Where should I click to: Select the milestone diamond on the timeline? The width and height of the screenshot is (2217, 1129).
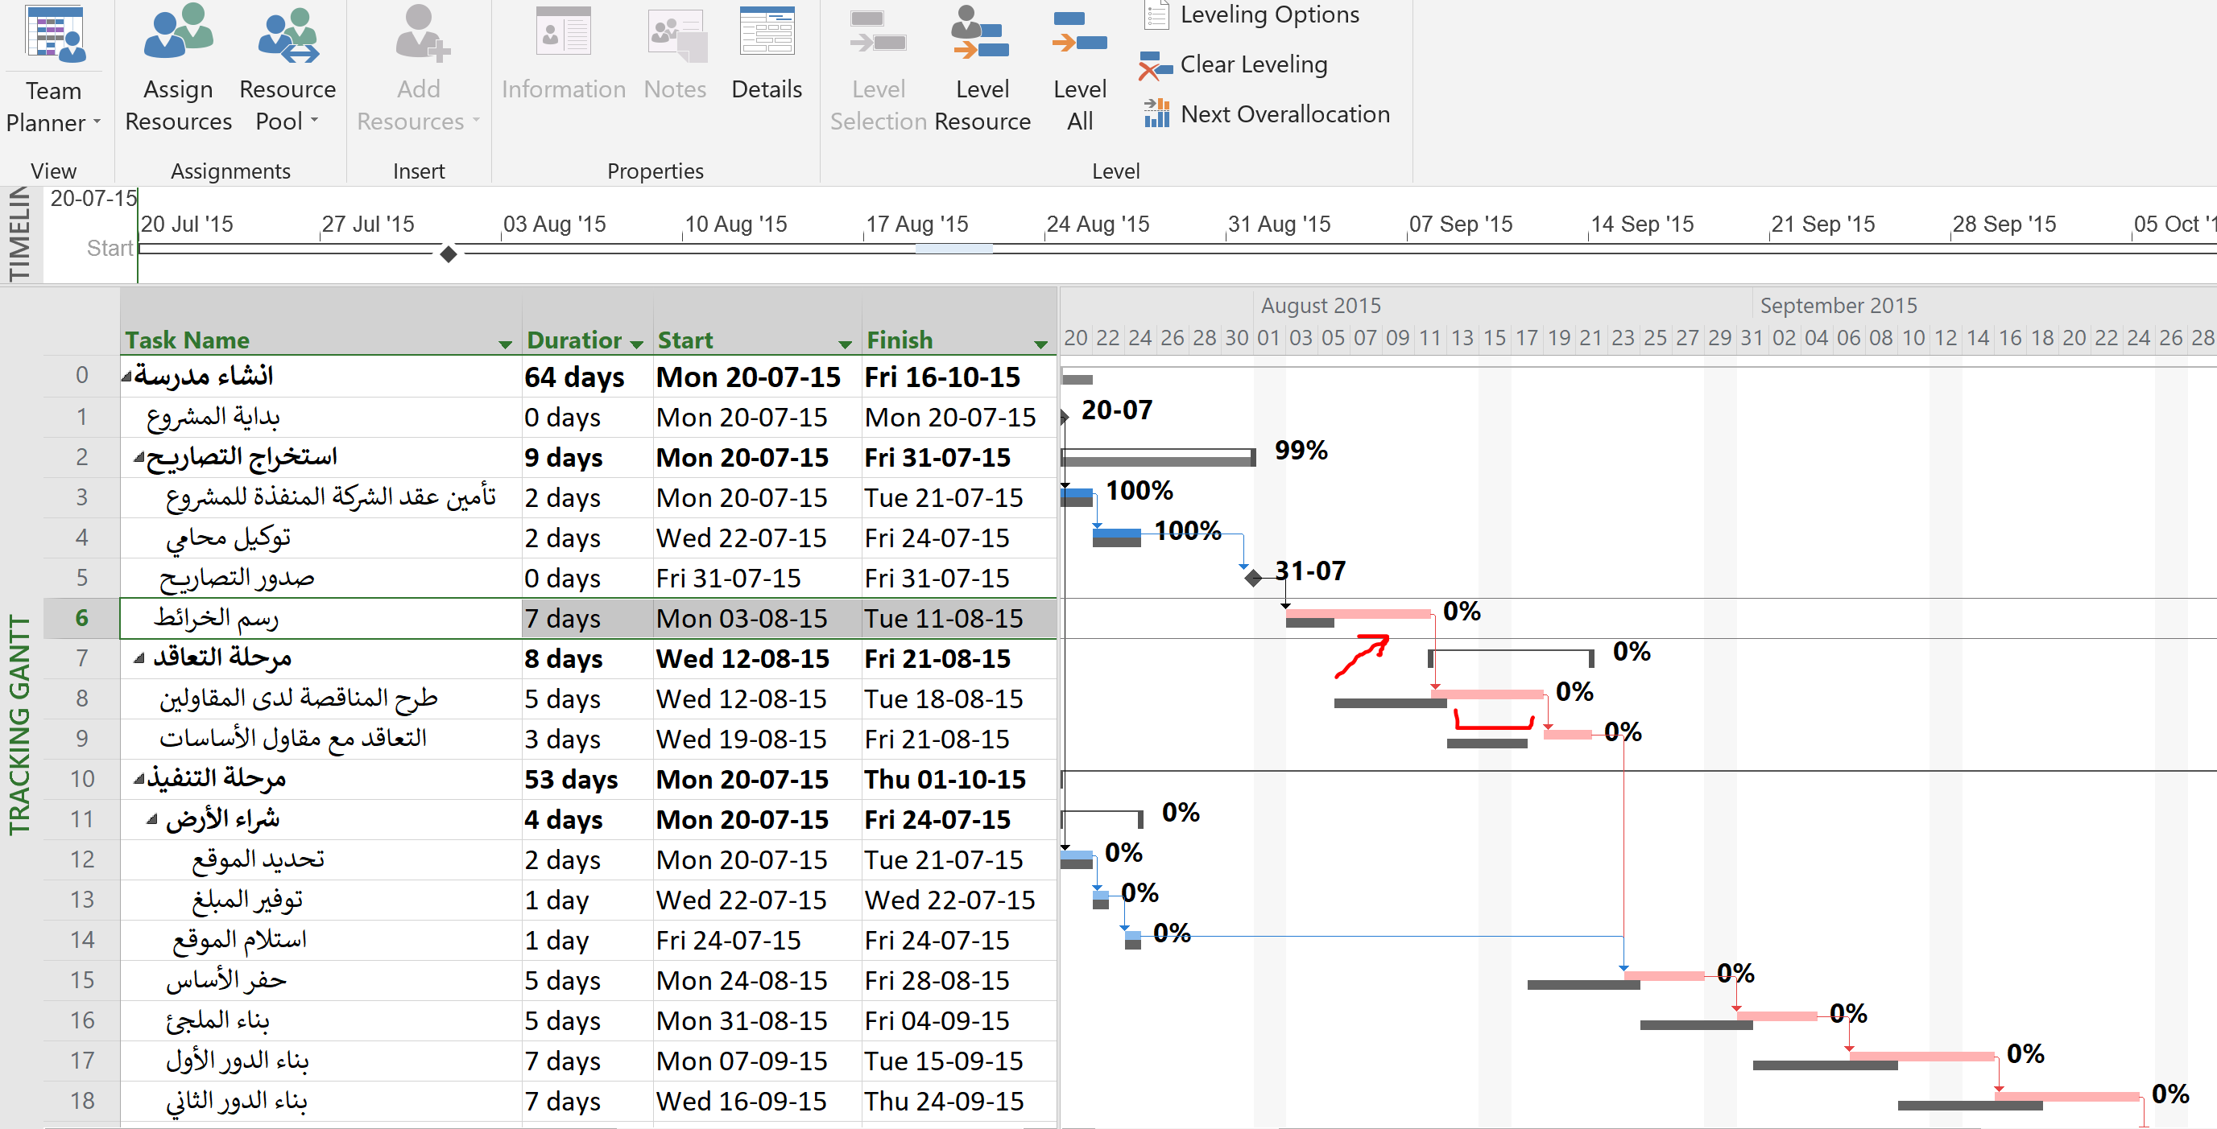(449, 253)
